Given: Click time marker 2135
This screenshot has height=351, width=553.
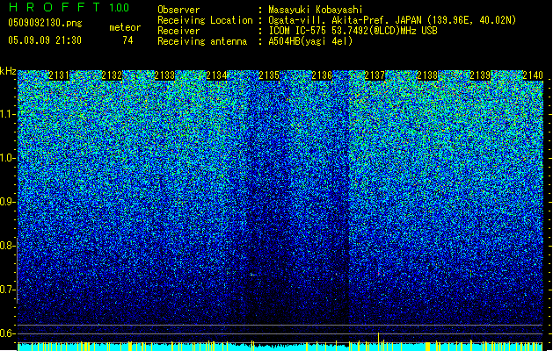Looking at the screenshot, I should pos(269,75).
